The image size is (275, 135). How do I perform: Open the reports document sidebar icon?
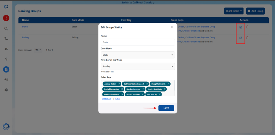pos(6,69)
